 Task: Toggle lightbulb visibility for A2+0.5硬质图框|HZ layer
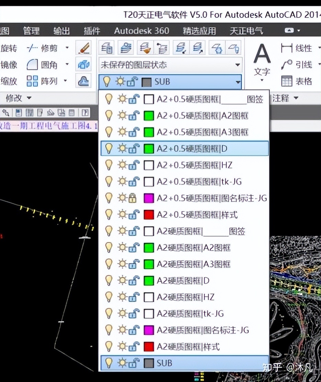point(109,165)
